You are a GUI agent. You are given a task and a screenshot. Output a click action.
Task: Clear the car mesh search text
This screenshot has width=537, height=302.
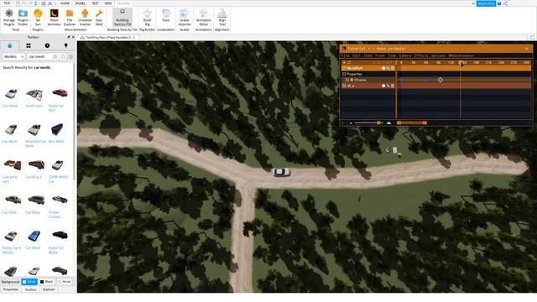click(x=55, y=56)
